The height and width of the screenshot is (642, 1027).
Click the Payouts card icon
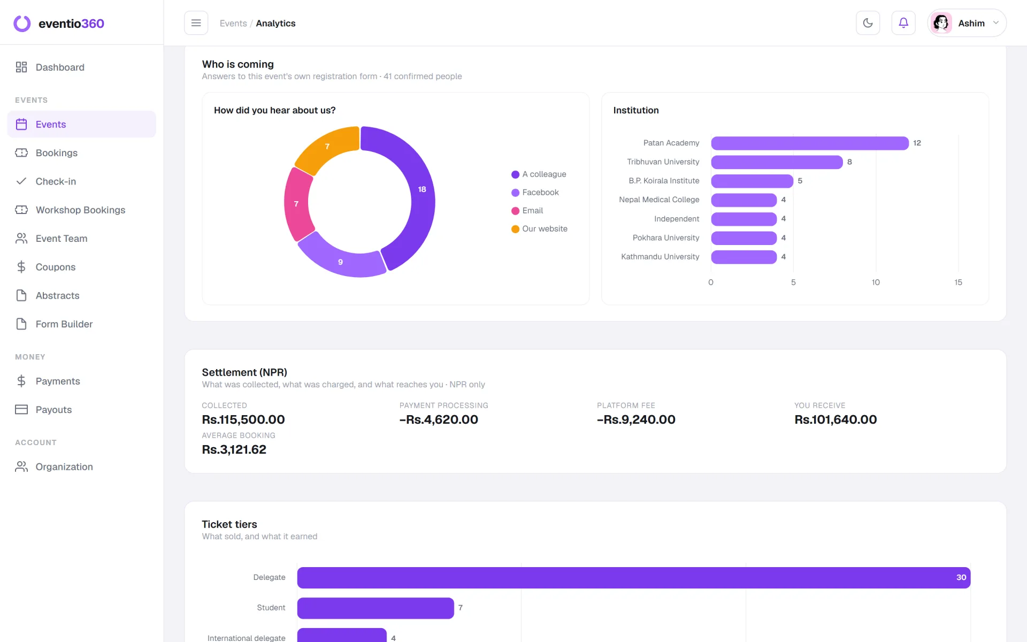coord(21,409)
